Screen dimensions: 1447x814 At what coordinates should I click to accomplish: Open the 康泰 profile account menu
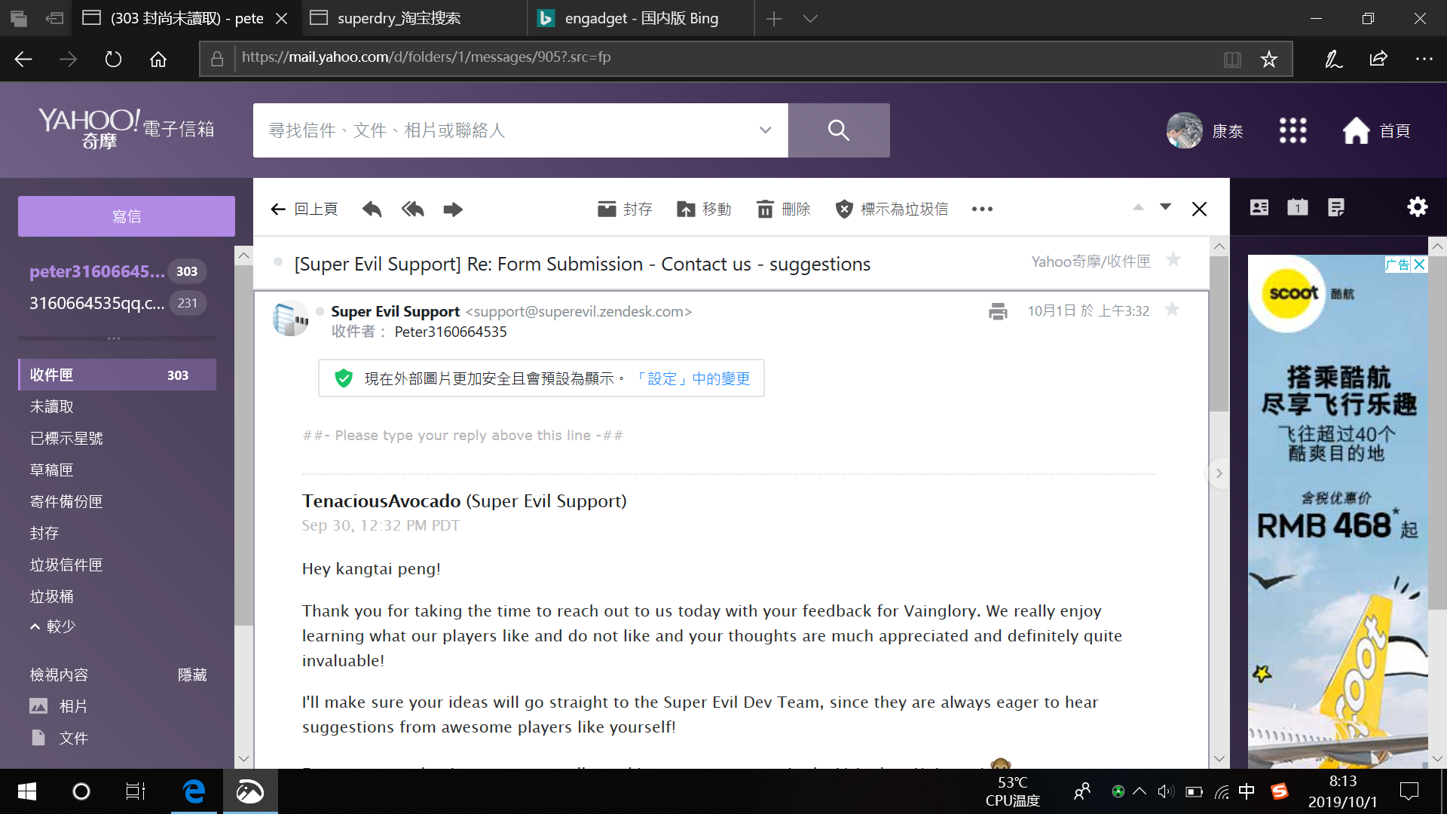click(1204, 130)
